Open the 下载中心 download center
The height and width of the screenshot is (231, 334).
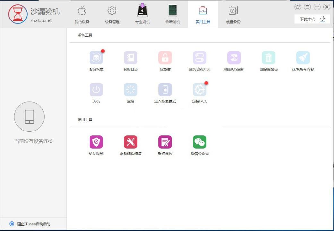click(312, 19)
